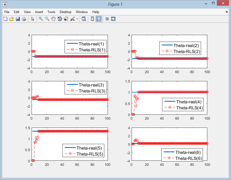Image resolution: width=231 pixels, height=180 pixels.
Task: Insert a colorbar using the toolbar icon
Action: 92,19
